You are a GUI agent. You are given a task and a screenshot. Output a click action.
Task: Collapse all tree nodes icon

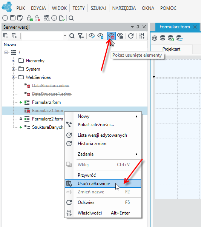pos(6,36)
